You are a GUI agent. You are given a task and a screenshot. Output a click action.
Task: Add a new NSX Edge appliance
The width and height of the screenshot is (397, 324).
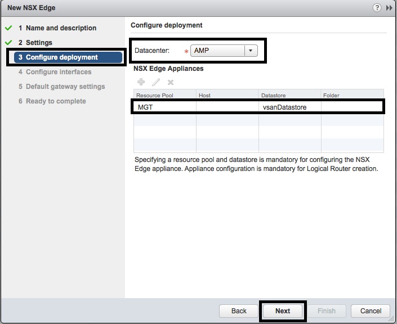click(x=141, y=82)
